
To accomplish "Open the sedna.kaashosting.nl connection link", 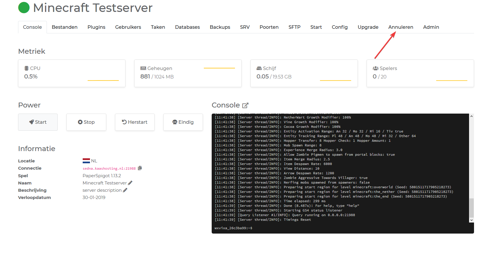I will (109, 168).
